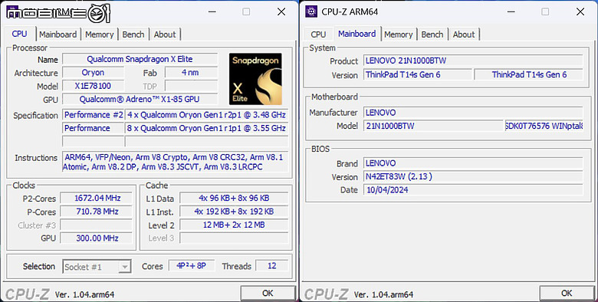This screenshot has width=598, height=302.
Task: Click Ver. 1.04.arm64 text in left window
Action: pos(84,294)
